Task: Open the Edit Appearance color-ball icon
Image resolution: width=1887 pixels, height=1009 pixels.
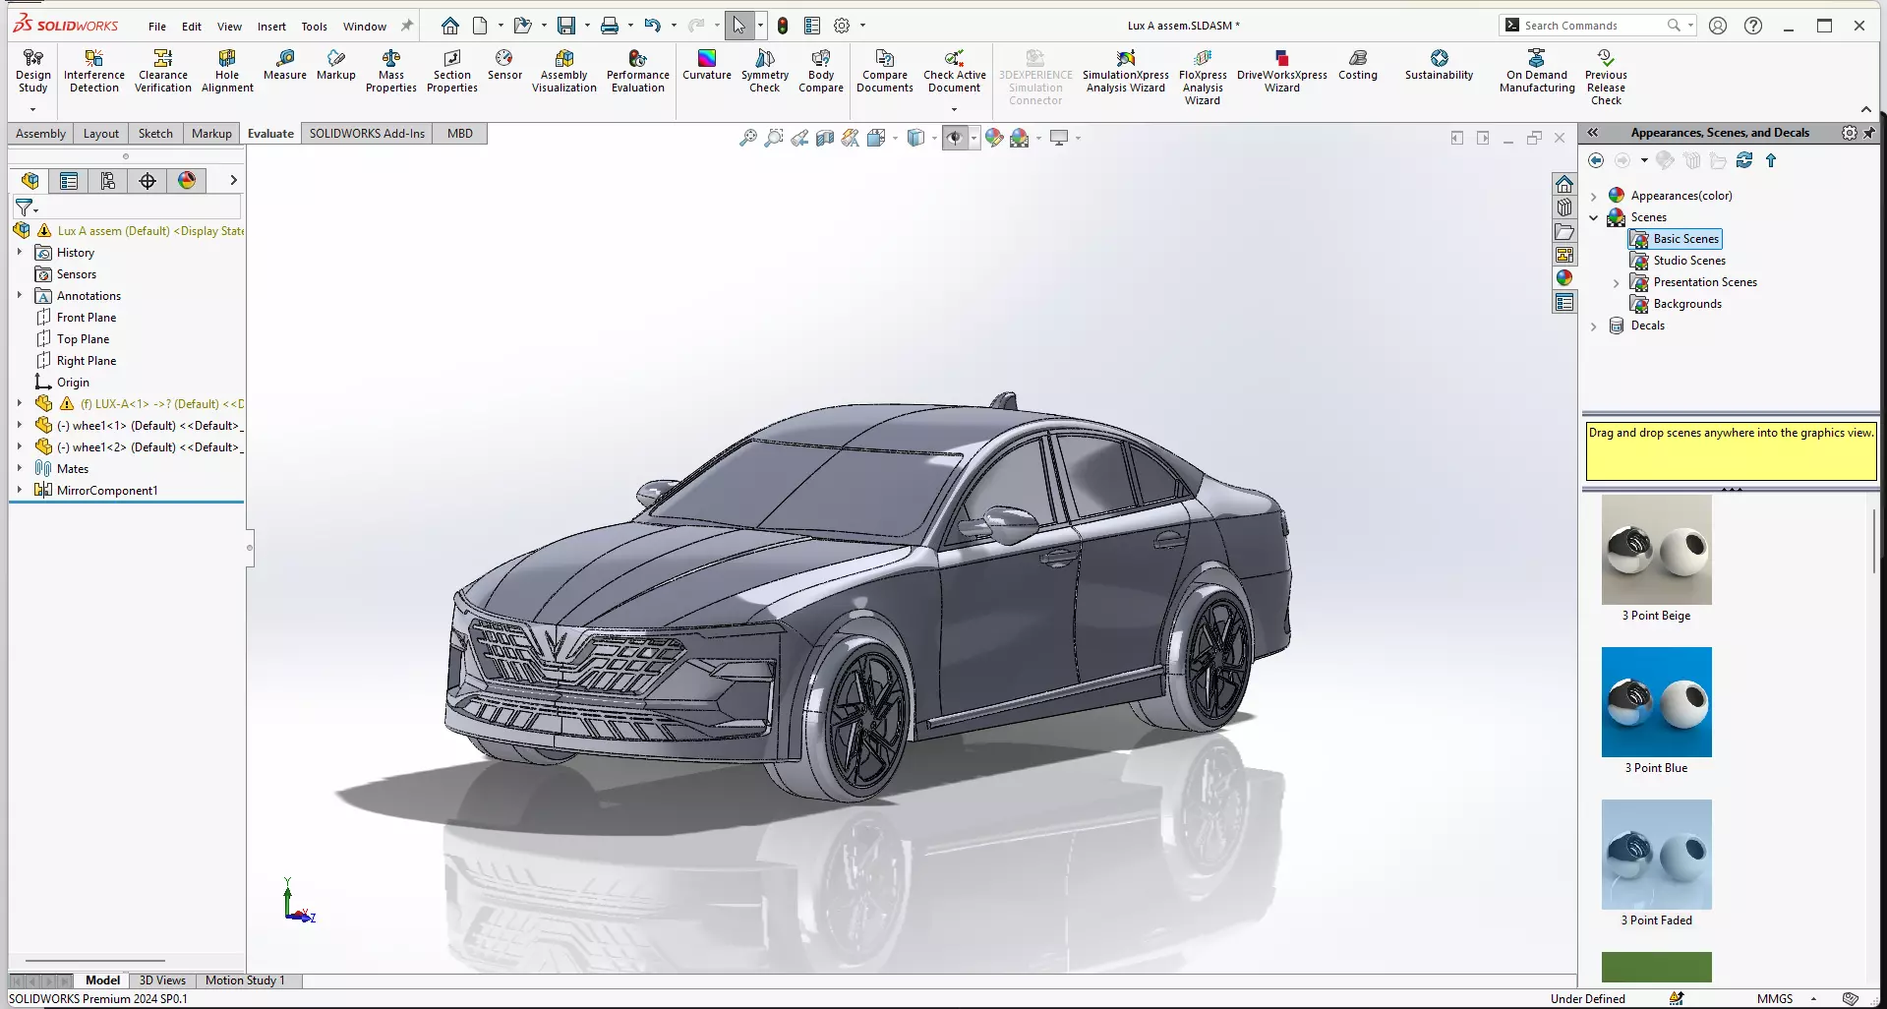Action: point(994,138)
